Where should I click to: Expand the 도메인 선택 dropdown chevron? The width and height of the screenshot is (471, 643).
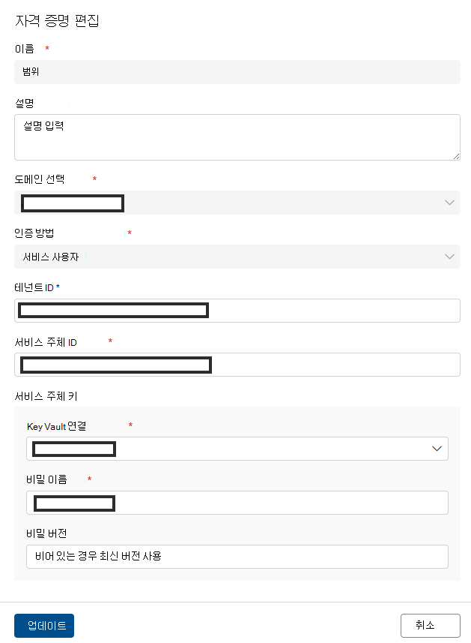[x=449, y=203]
